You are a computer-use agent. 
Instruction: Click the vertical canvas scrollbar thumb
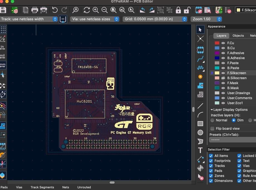[x=193, y=109]
